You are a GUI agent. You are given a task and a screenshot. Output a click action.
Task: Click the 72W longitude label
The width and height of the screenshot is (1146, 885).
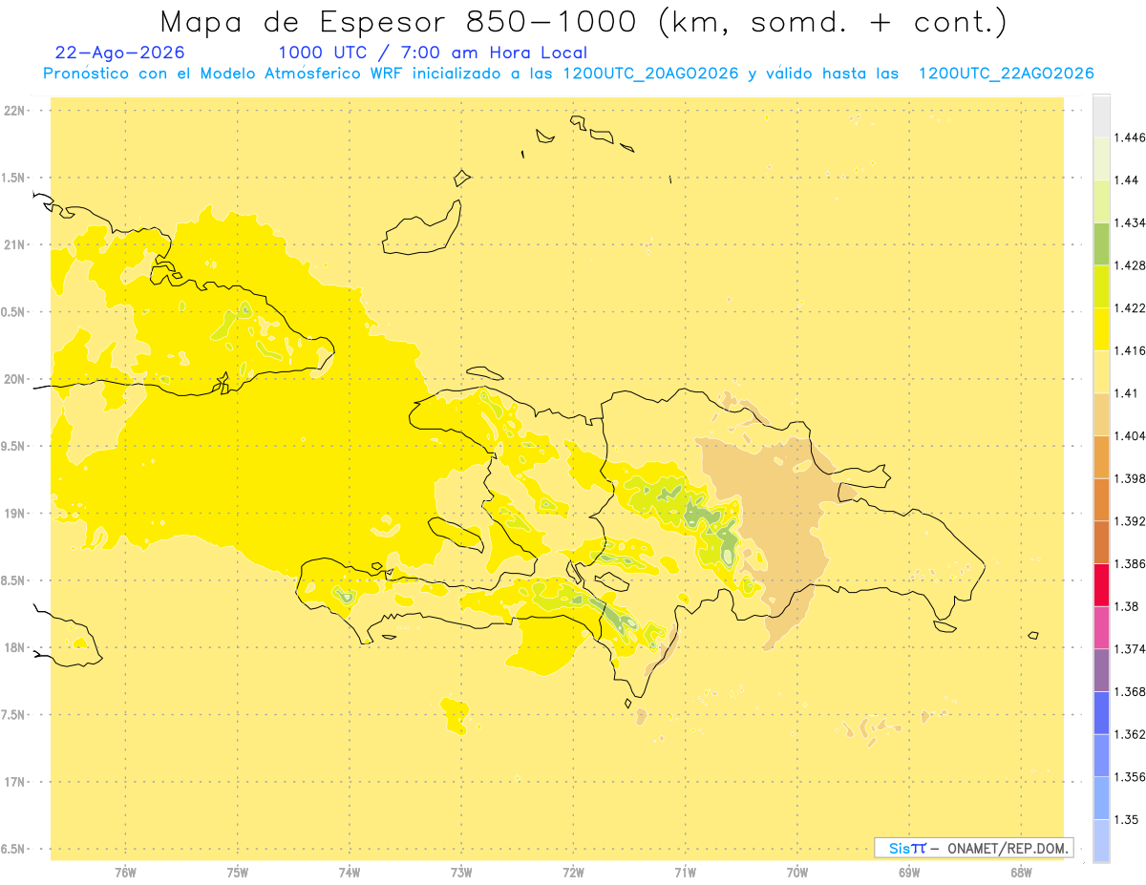[573, 873]
